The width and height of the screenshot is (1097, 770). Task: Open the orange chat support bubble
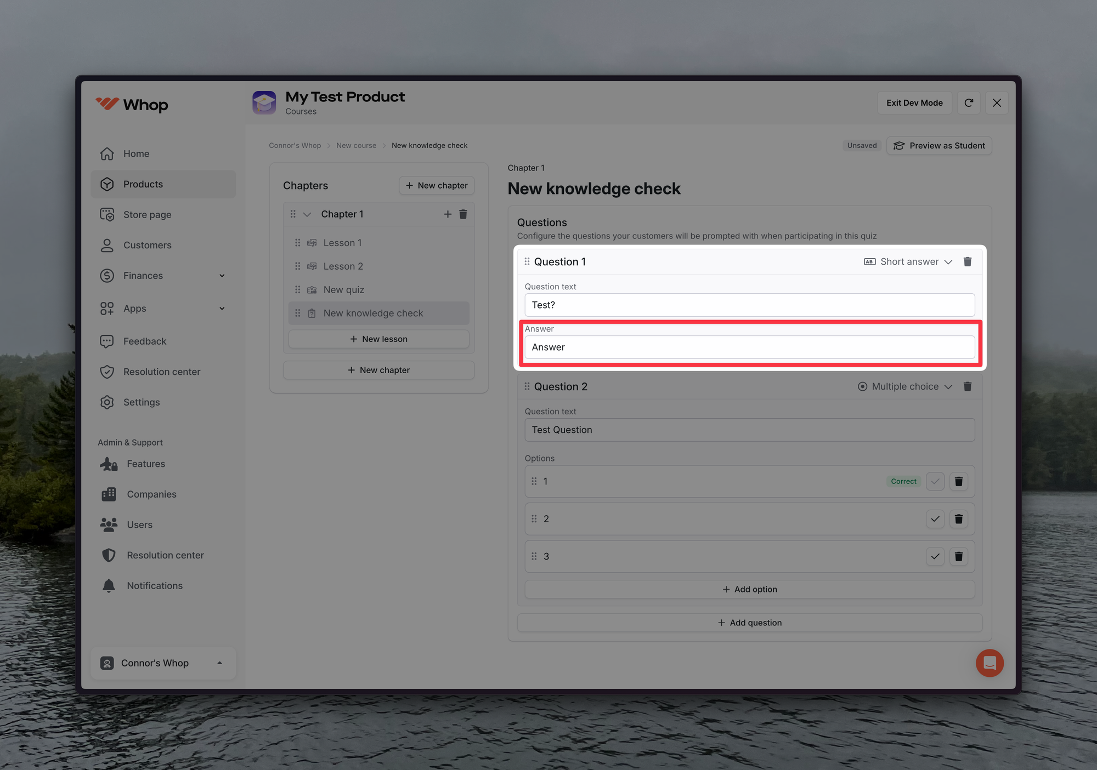click(x=989, y=663)
